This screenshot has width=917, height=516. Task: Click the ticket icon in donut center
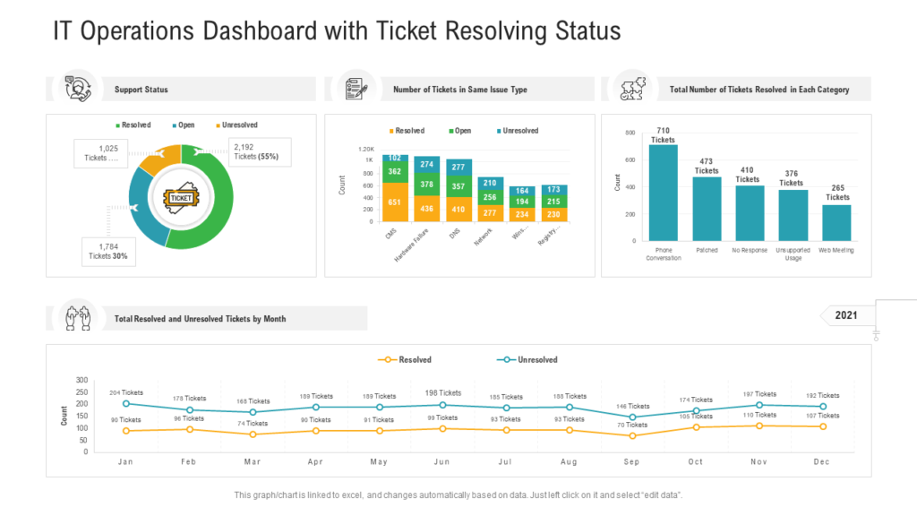click(181, 197)
